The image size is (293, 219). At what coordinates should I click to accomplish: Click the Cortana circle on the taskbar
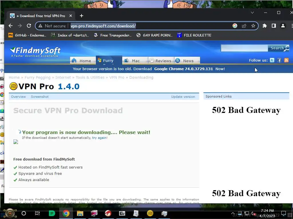point(24,213)
